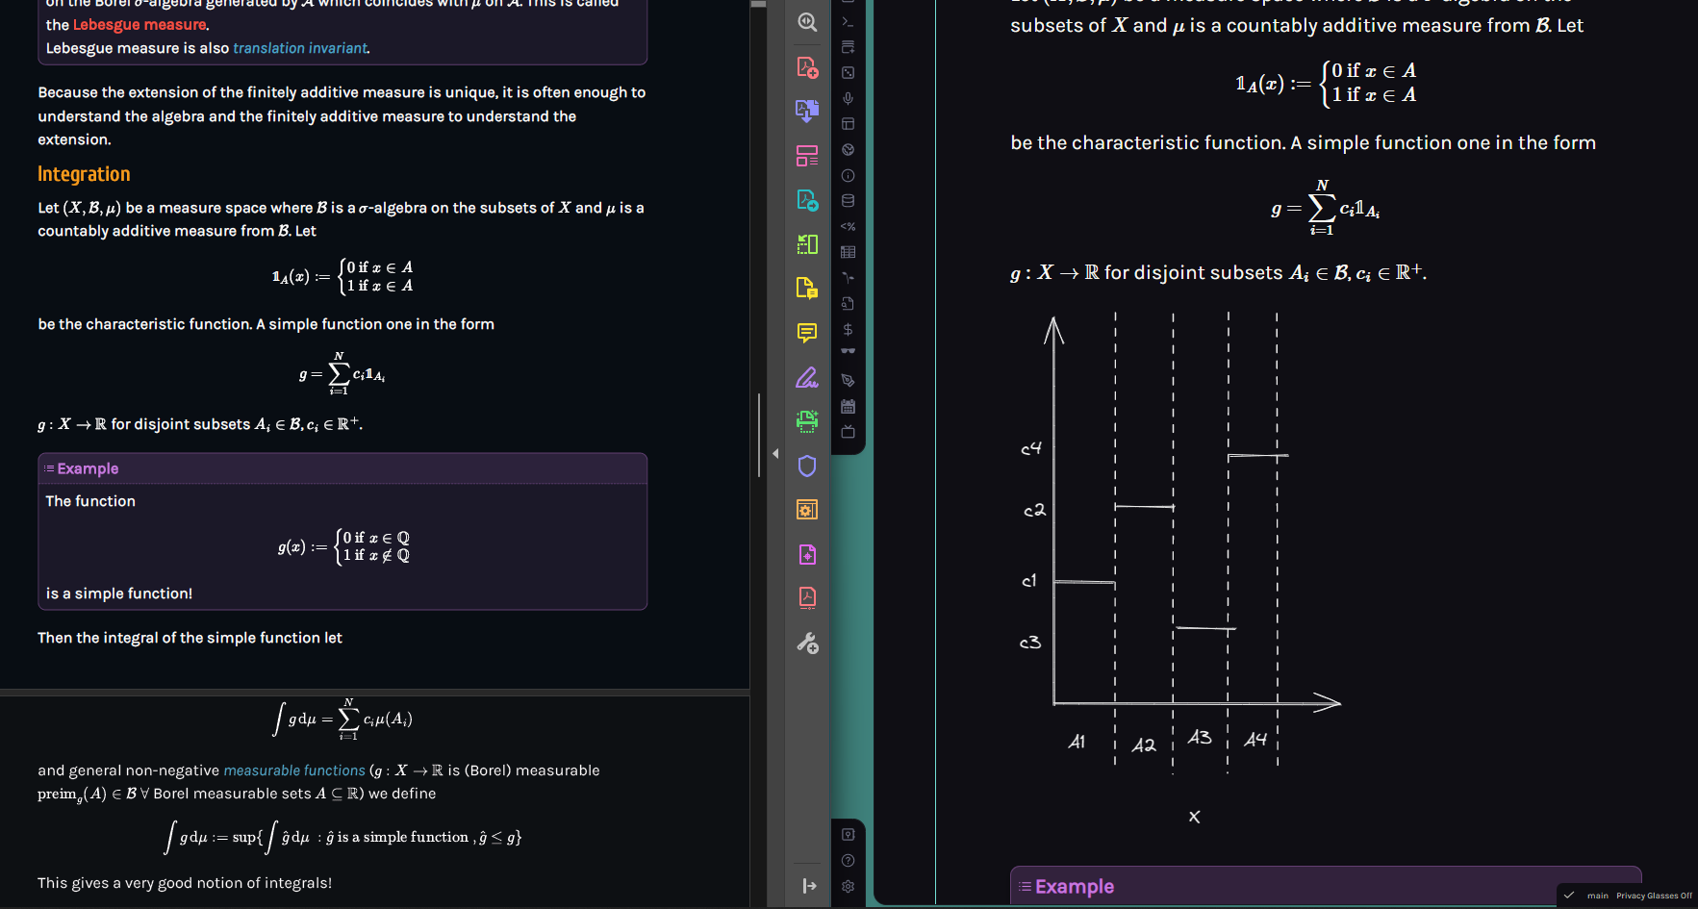Open the integrated terminal
This screenshot has width=1698, height=909.
[x=848, y=20]
